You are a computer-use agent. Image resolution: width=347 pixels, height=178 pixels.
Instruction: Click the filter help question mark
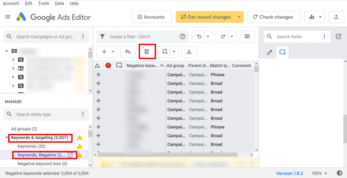coord(183,37)
